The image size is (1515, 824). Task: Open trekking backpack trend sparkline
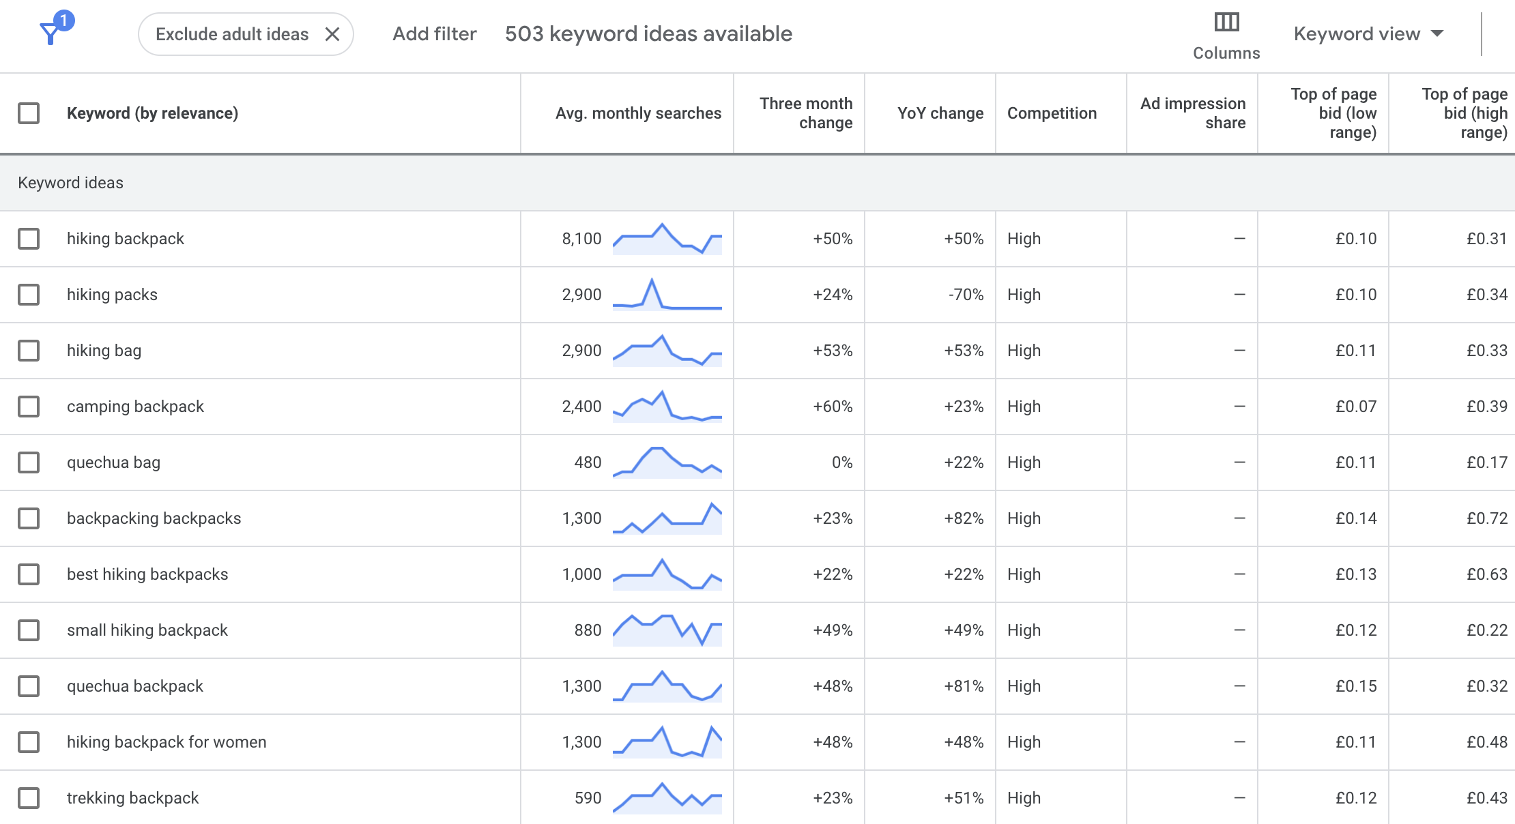667,798
